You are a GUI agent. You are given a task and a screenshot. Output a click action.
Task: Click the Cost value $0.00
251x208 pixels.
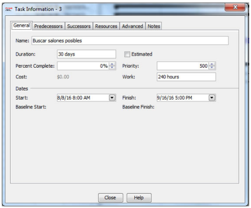pos(63,77)
